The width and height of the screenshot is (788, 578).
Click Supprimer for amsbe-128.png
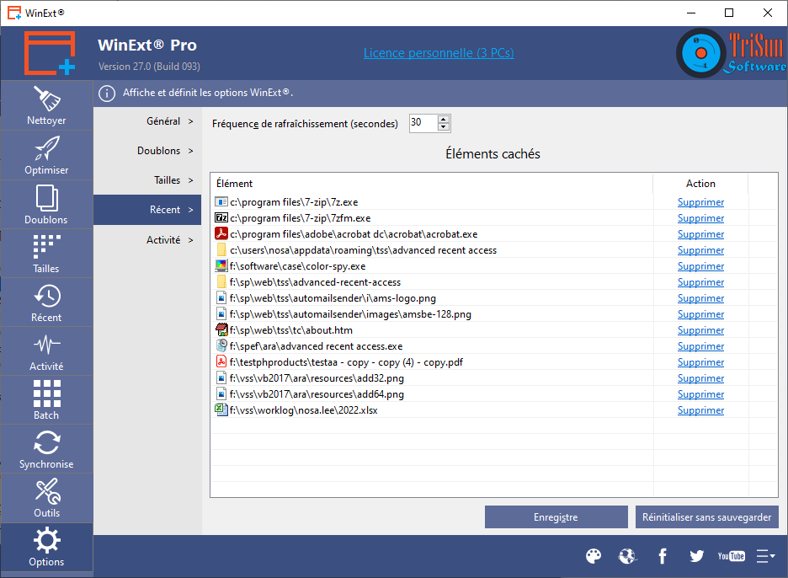700,314
